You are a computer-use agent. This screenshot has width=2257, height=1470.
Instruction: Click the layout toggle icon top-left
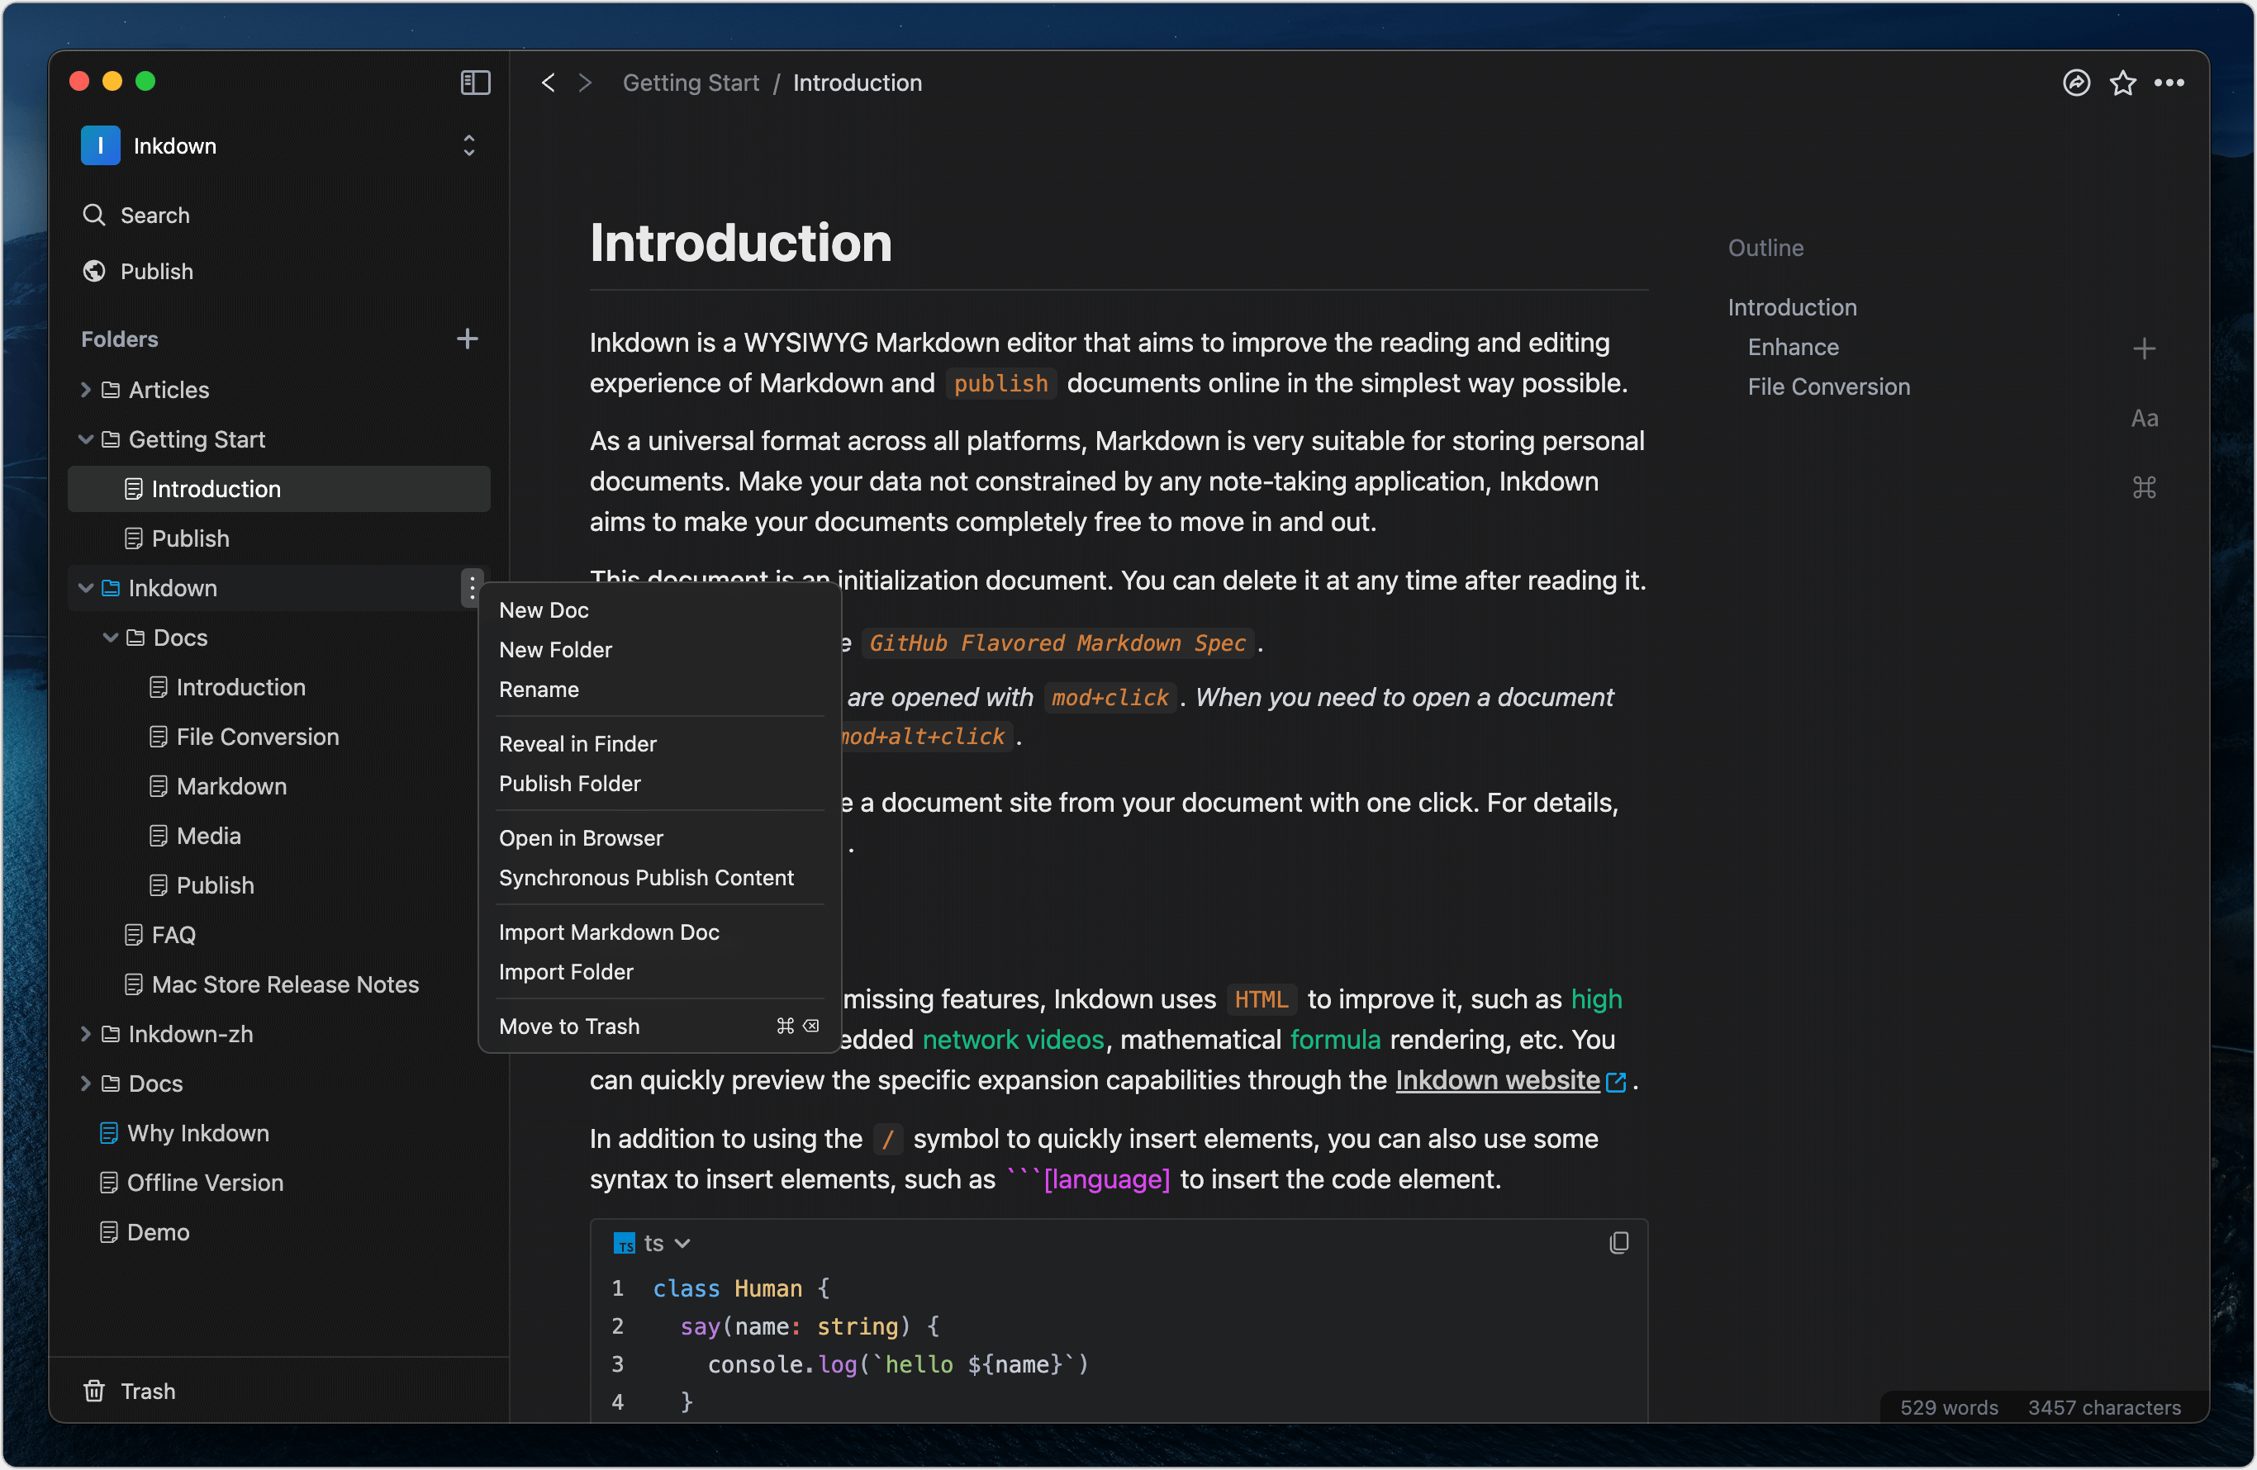coord(475,83)
